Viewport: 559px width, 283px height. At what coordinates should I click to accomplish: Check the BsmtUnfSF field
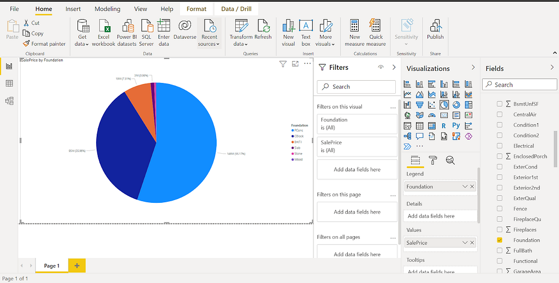pos(499,104)
